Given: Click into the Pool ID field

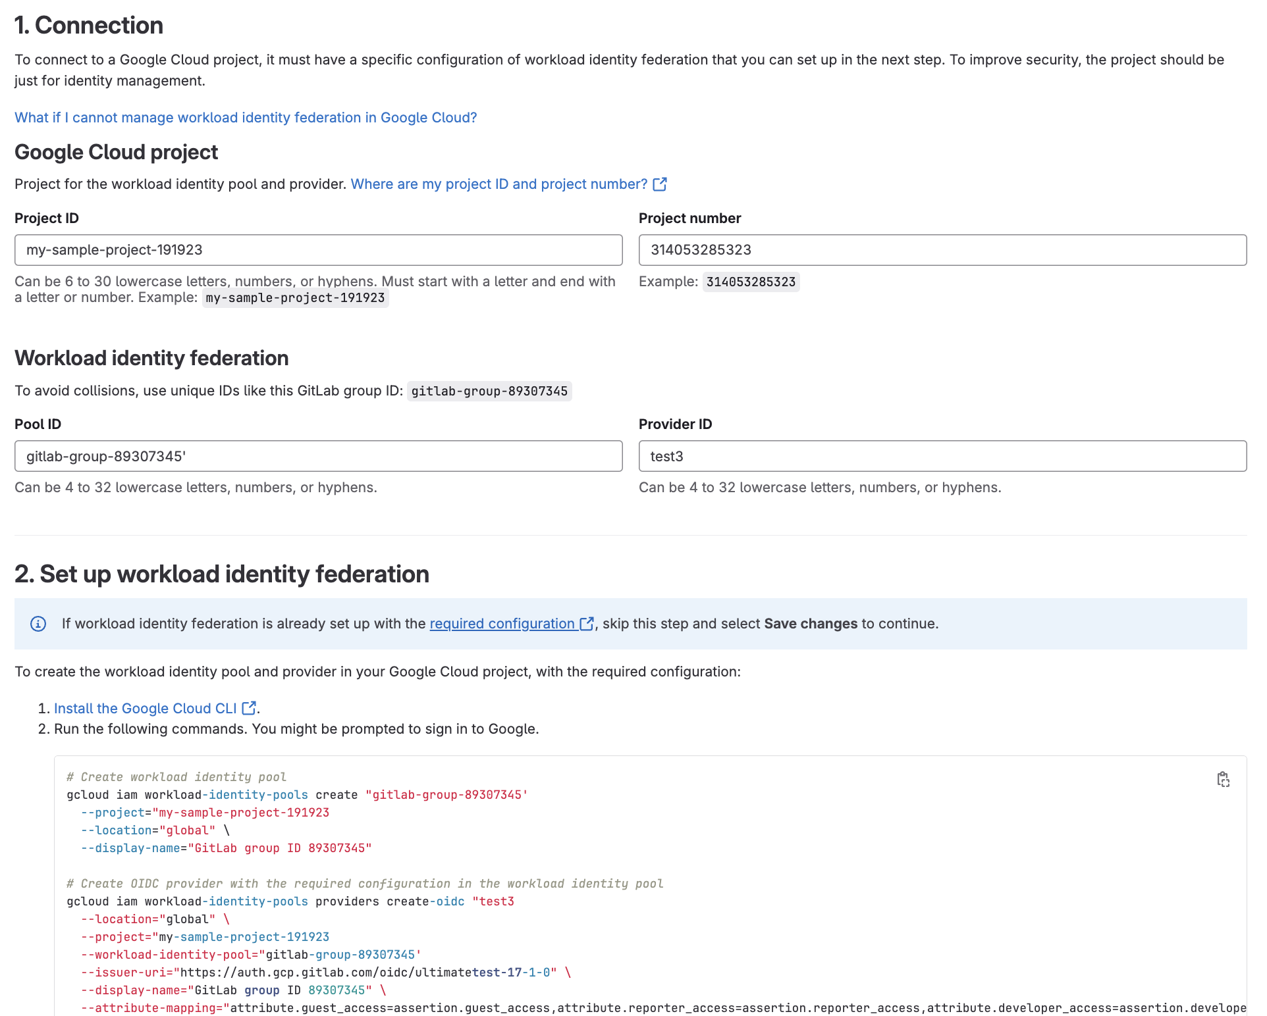Looking at the screenshot, I should 318,456.
